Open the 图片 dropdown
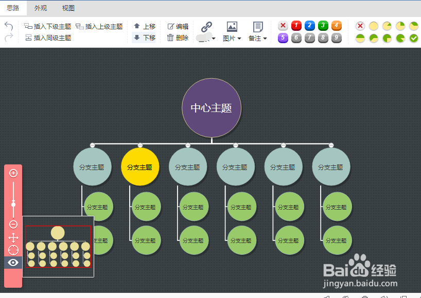This screenshot has height=298, width=421. point(232,39)
